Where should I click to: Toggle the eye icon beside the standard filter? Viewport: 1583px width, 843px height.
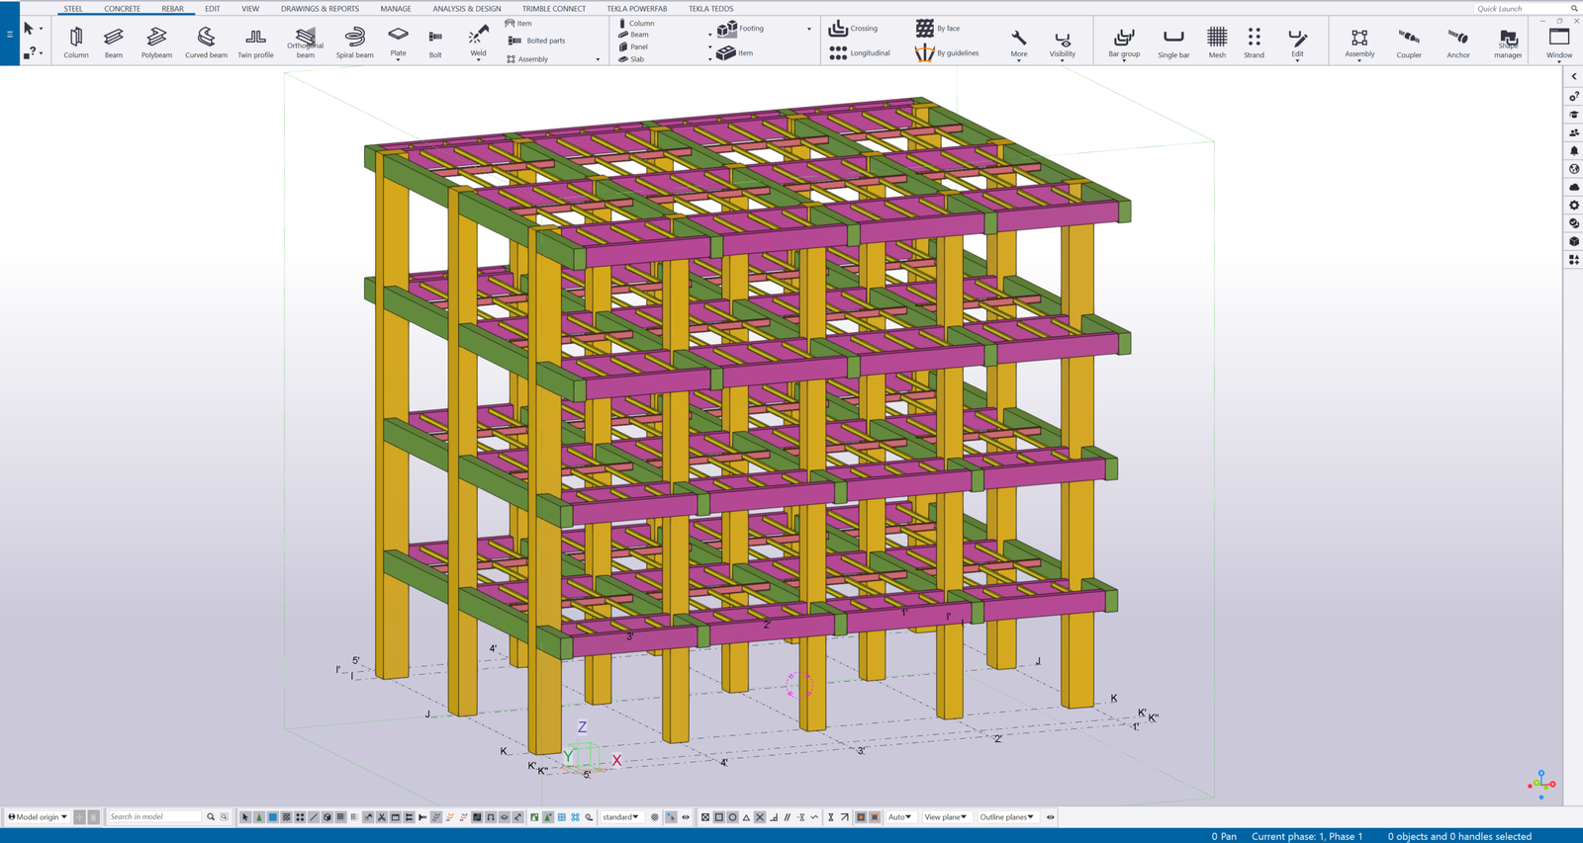686,817
